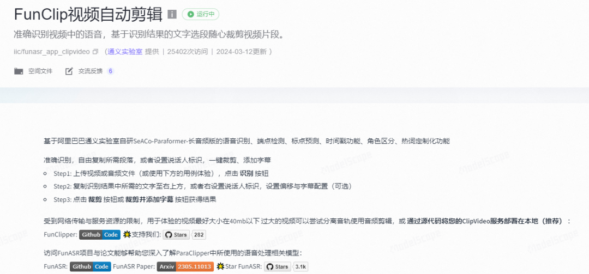The image size is (589, 274).
Task: Click the FunASR star count 3.1k
Action: [x=301, y=267]
